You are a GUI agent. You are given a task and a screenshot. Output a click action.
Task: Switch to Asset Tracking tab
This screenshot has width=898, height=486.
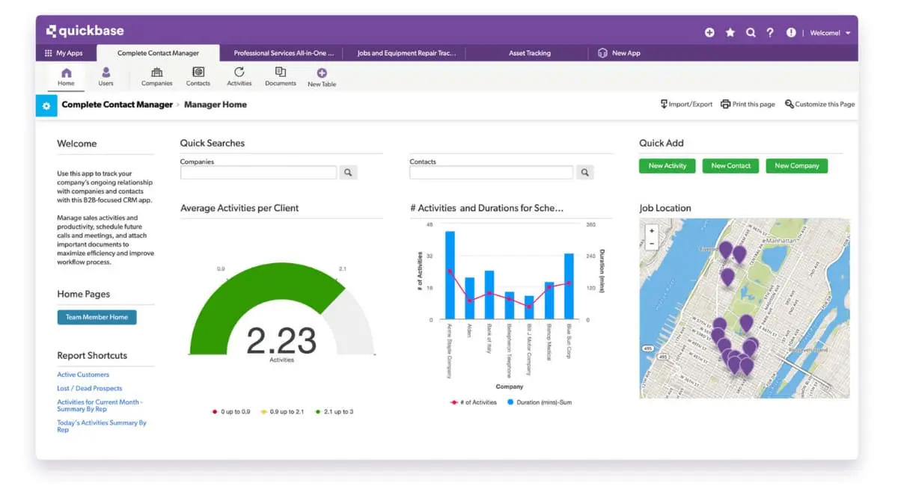click(529, 53)
